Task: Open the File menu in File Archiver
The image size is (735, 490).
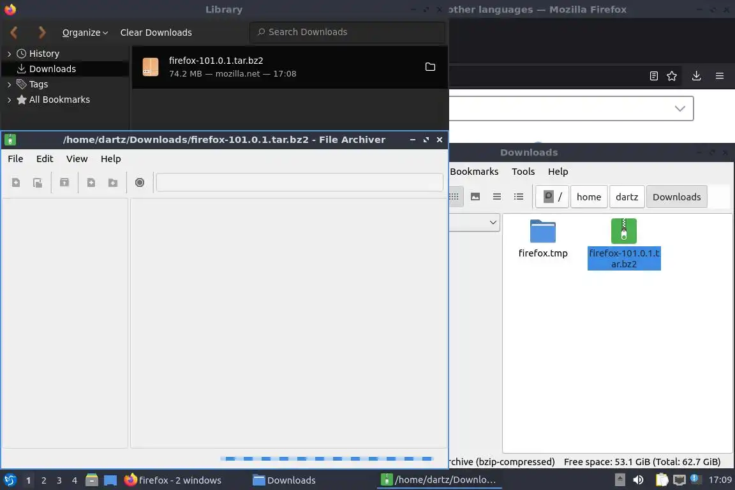Action: (15, 158)
